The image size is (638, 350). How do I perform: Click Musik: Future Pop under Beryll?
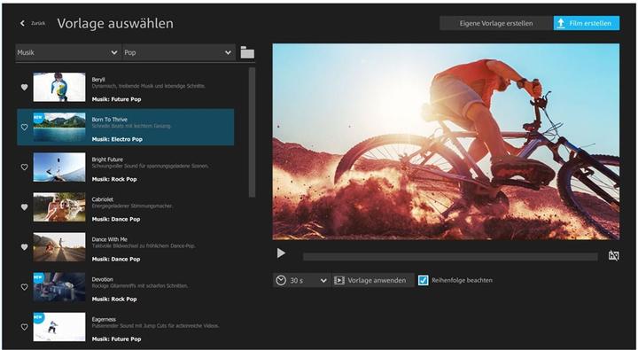(116, 99)
